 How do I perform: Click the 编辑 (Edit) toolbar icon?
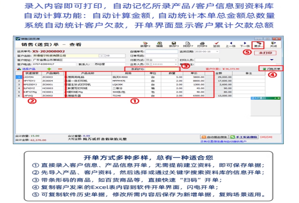[159, 44]
